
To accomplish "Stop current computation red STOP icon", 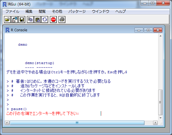I will pos(53,20).
